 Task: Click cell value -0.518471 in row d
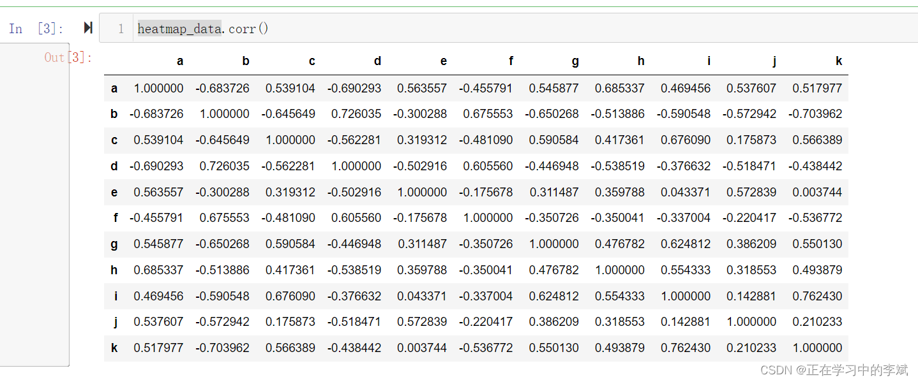(x=749, y=166)
